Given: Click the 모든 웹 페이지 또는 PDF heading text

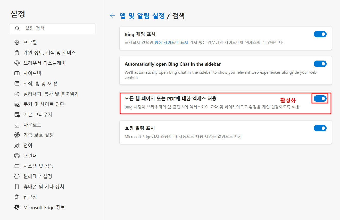Looking at the screenshot, I should click(x=170, y=98).
